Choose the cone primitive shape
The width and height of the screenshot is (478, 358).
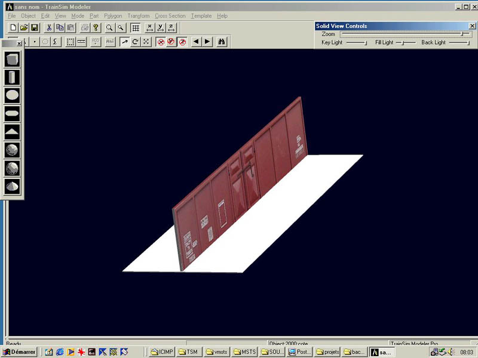click(x=12, y=186)
